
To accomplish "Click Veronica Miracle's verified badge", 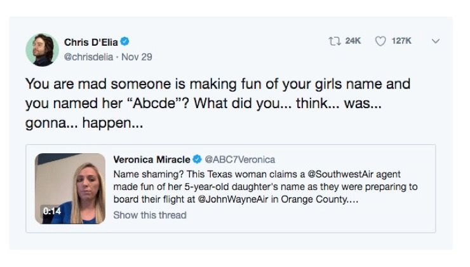I will click(198, 160).
